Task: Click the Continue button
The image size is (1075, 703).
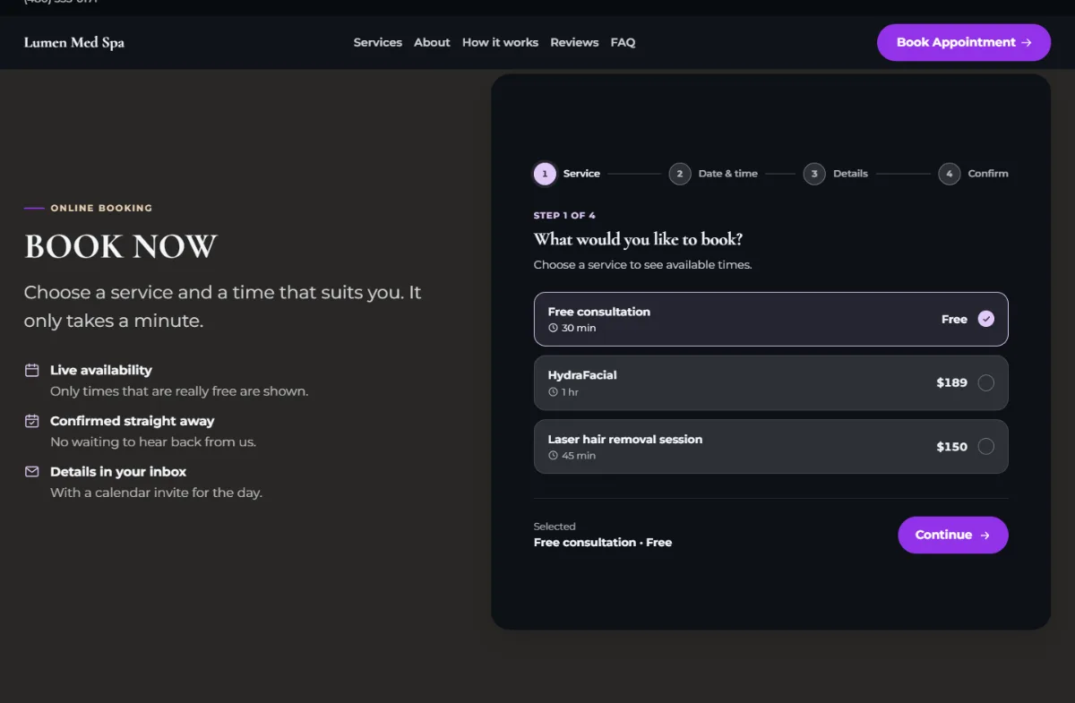Action: click(x=953, y=535)
